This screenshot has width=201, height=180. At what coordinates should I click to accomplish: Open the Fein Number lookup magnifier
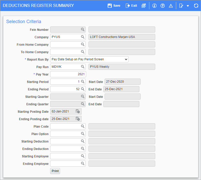(x=83, y=30)
